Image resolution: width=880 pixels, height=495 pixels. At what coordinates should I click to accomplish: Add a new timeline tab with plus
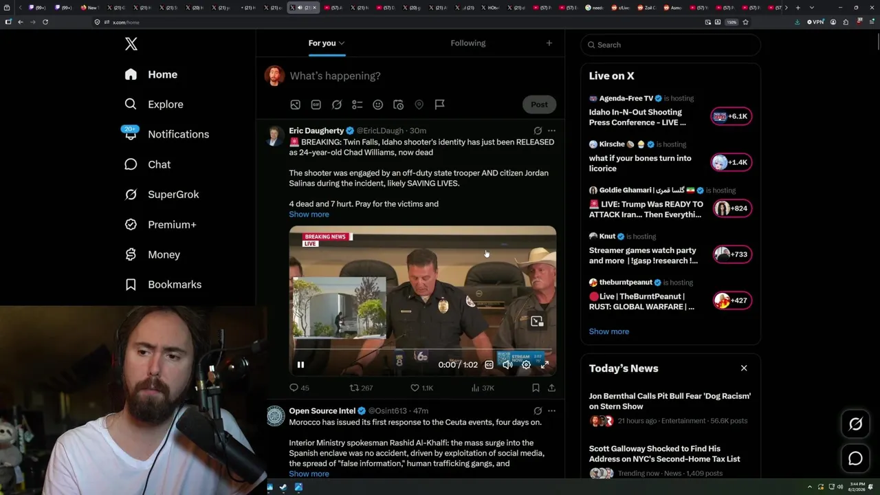pyautogui.click(x=549, y=43)
